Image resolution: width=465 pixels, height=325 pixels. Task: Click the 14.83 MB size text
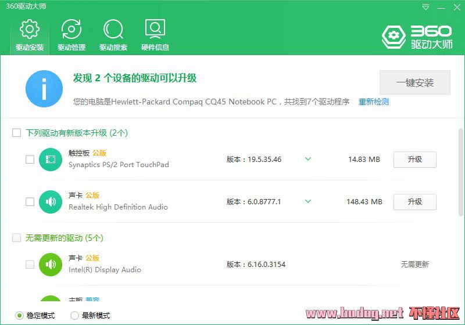click(x=364, y=160)
